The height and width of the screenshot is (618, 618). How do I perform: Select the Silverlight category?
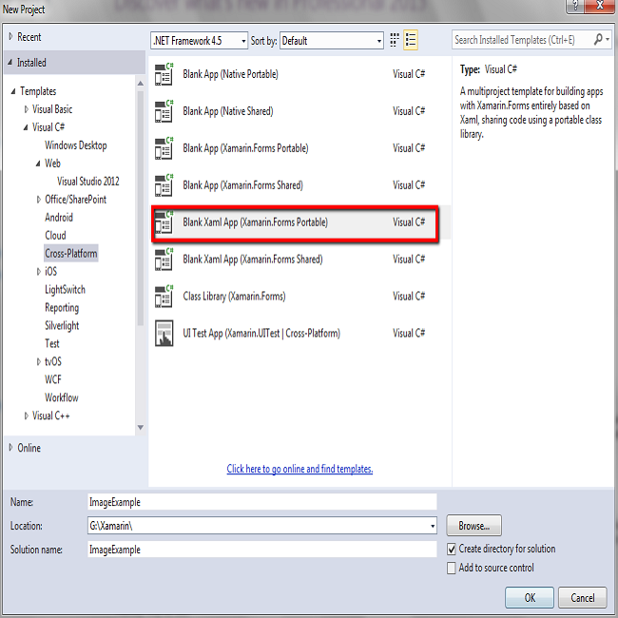tap(62, 325)
